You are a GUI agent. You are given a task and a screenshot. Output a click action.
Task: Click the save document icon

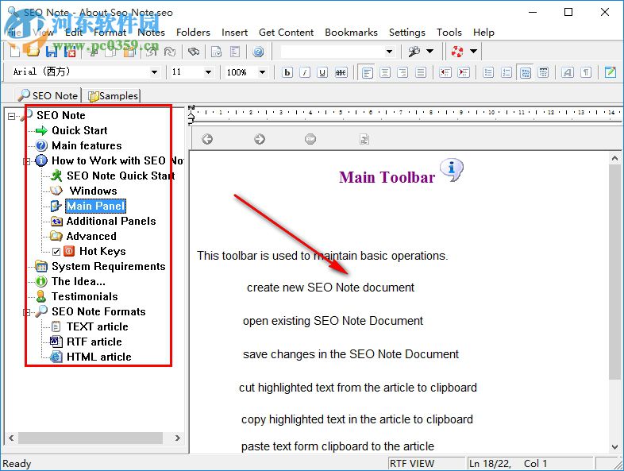pos(52,52)
